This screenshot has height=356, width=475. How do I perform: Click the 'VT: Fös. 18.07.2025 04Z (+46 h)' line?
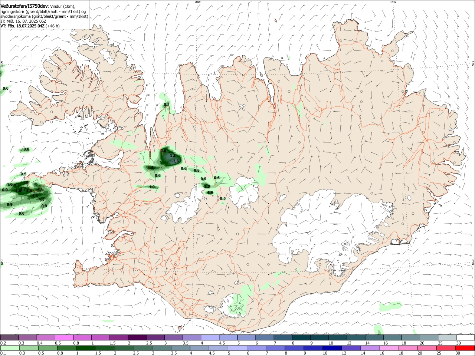[30, 26]
